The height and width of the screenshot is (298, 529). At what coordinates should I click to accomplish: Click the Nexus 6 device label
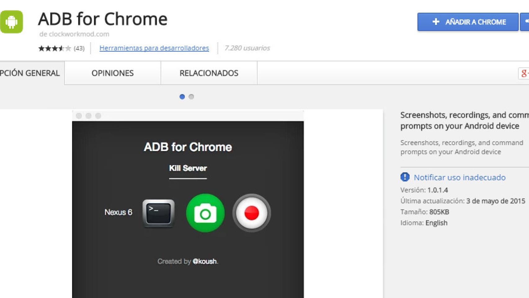tap(118, 212)
